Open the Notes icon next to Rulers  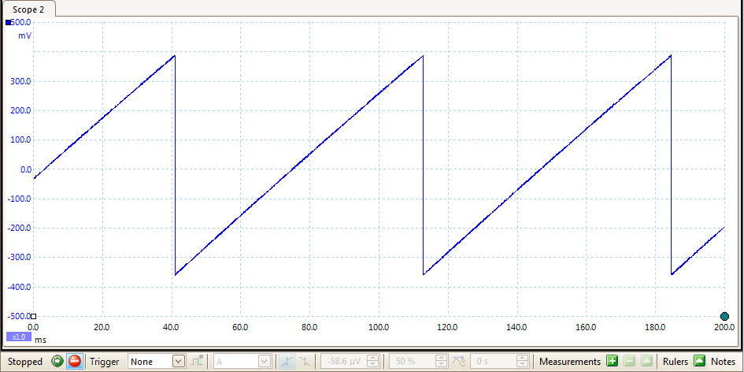699,362
